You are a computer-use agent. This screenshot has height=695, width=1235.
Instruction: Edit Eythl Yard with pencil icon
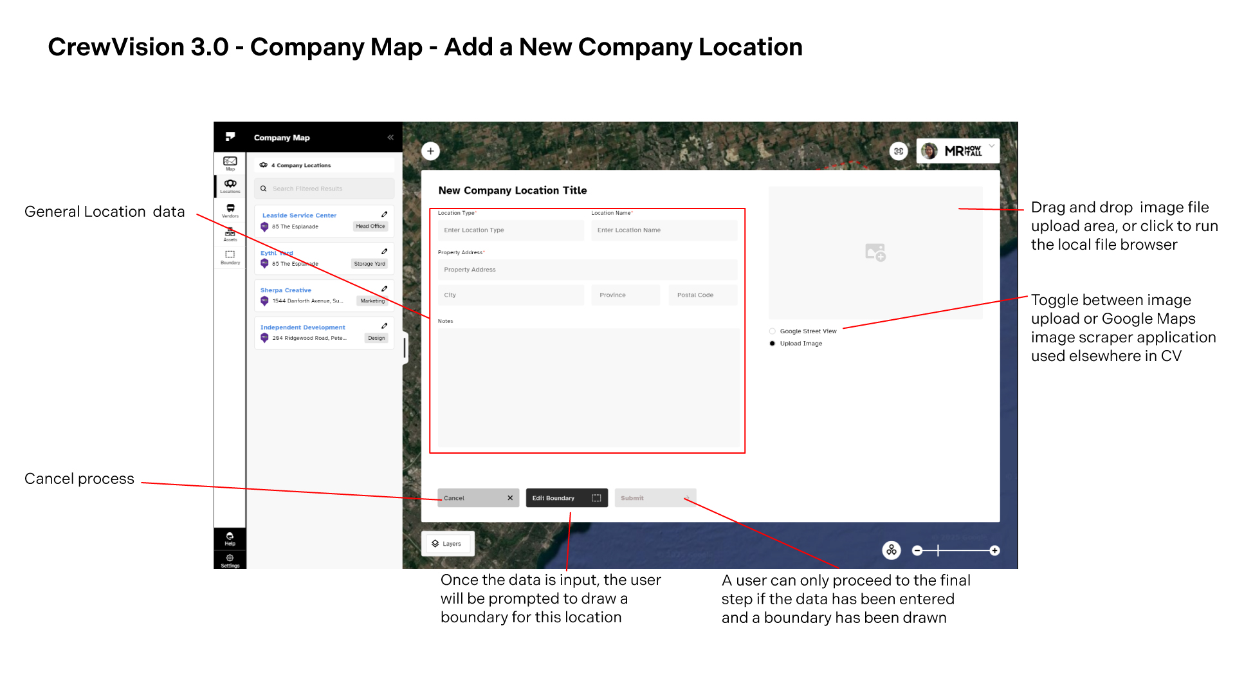point(384,252)
